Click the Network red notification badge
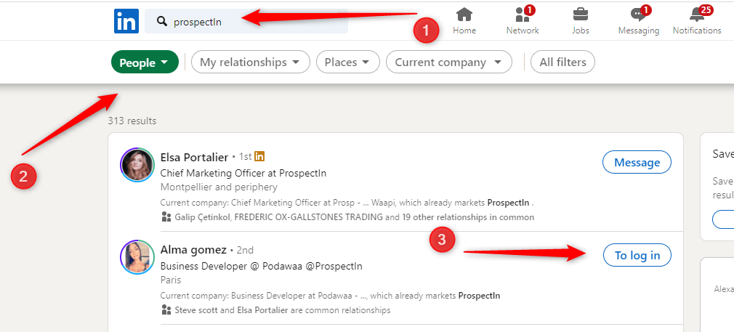 (530, 9)
